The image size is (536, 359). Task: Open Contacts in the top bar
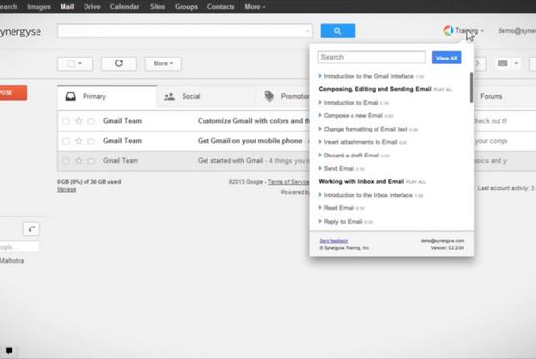(x=221, y=7)
